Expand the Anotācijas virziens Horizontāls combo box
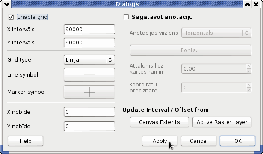Image resolution: width=263 pixels, height=154 pixels. click(x=216, y=33)
